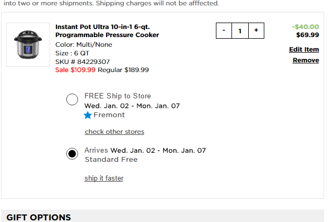
Task: Click the SKU # 84229307 text
Action: coord(82,61)
